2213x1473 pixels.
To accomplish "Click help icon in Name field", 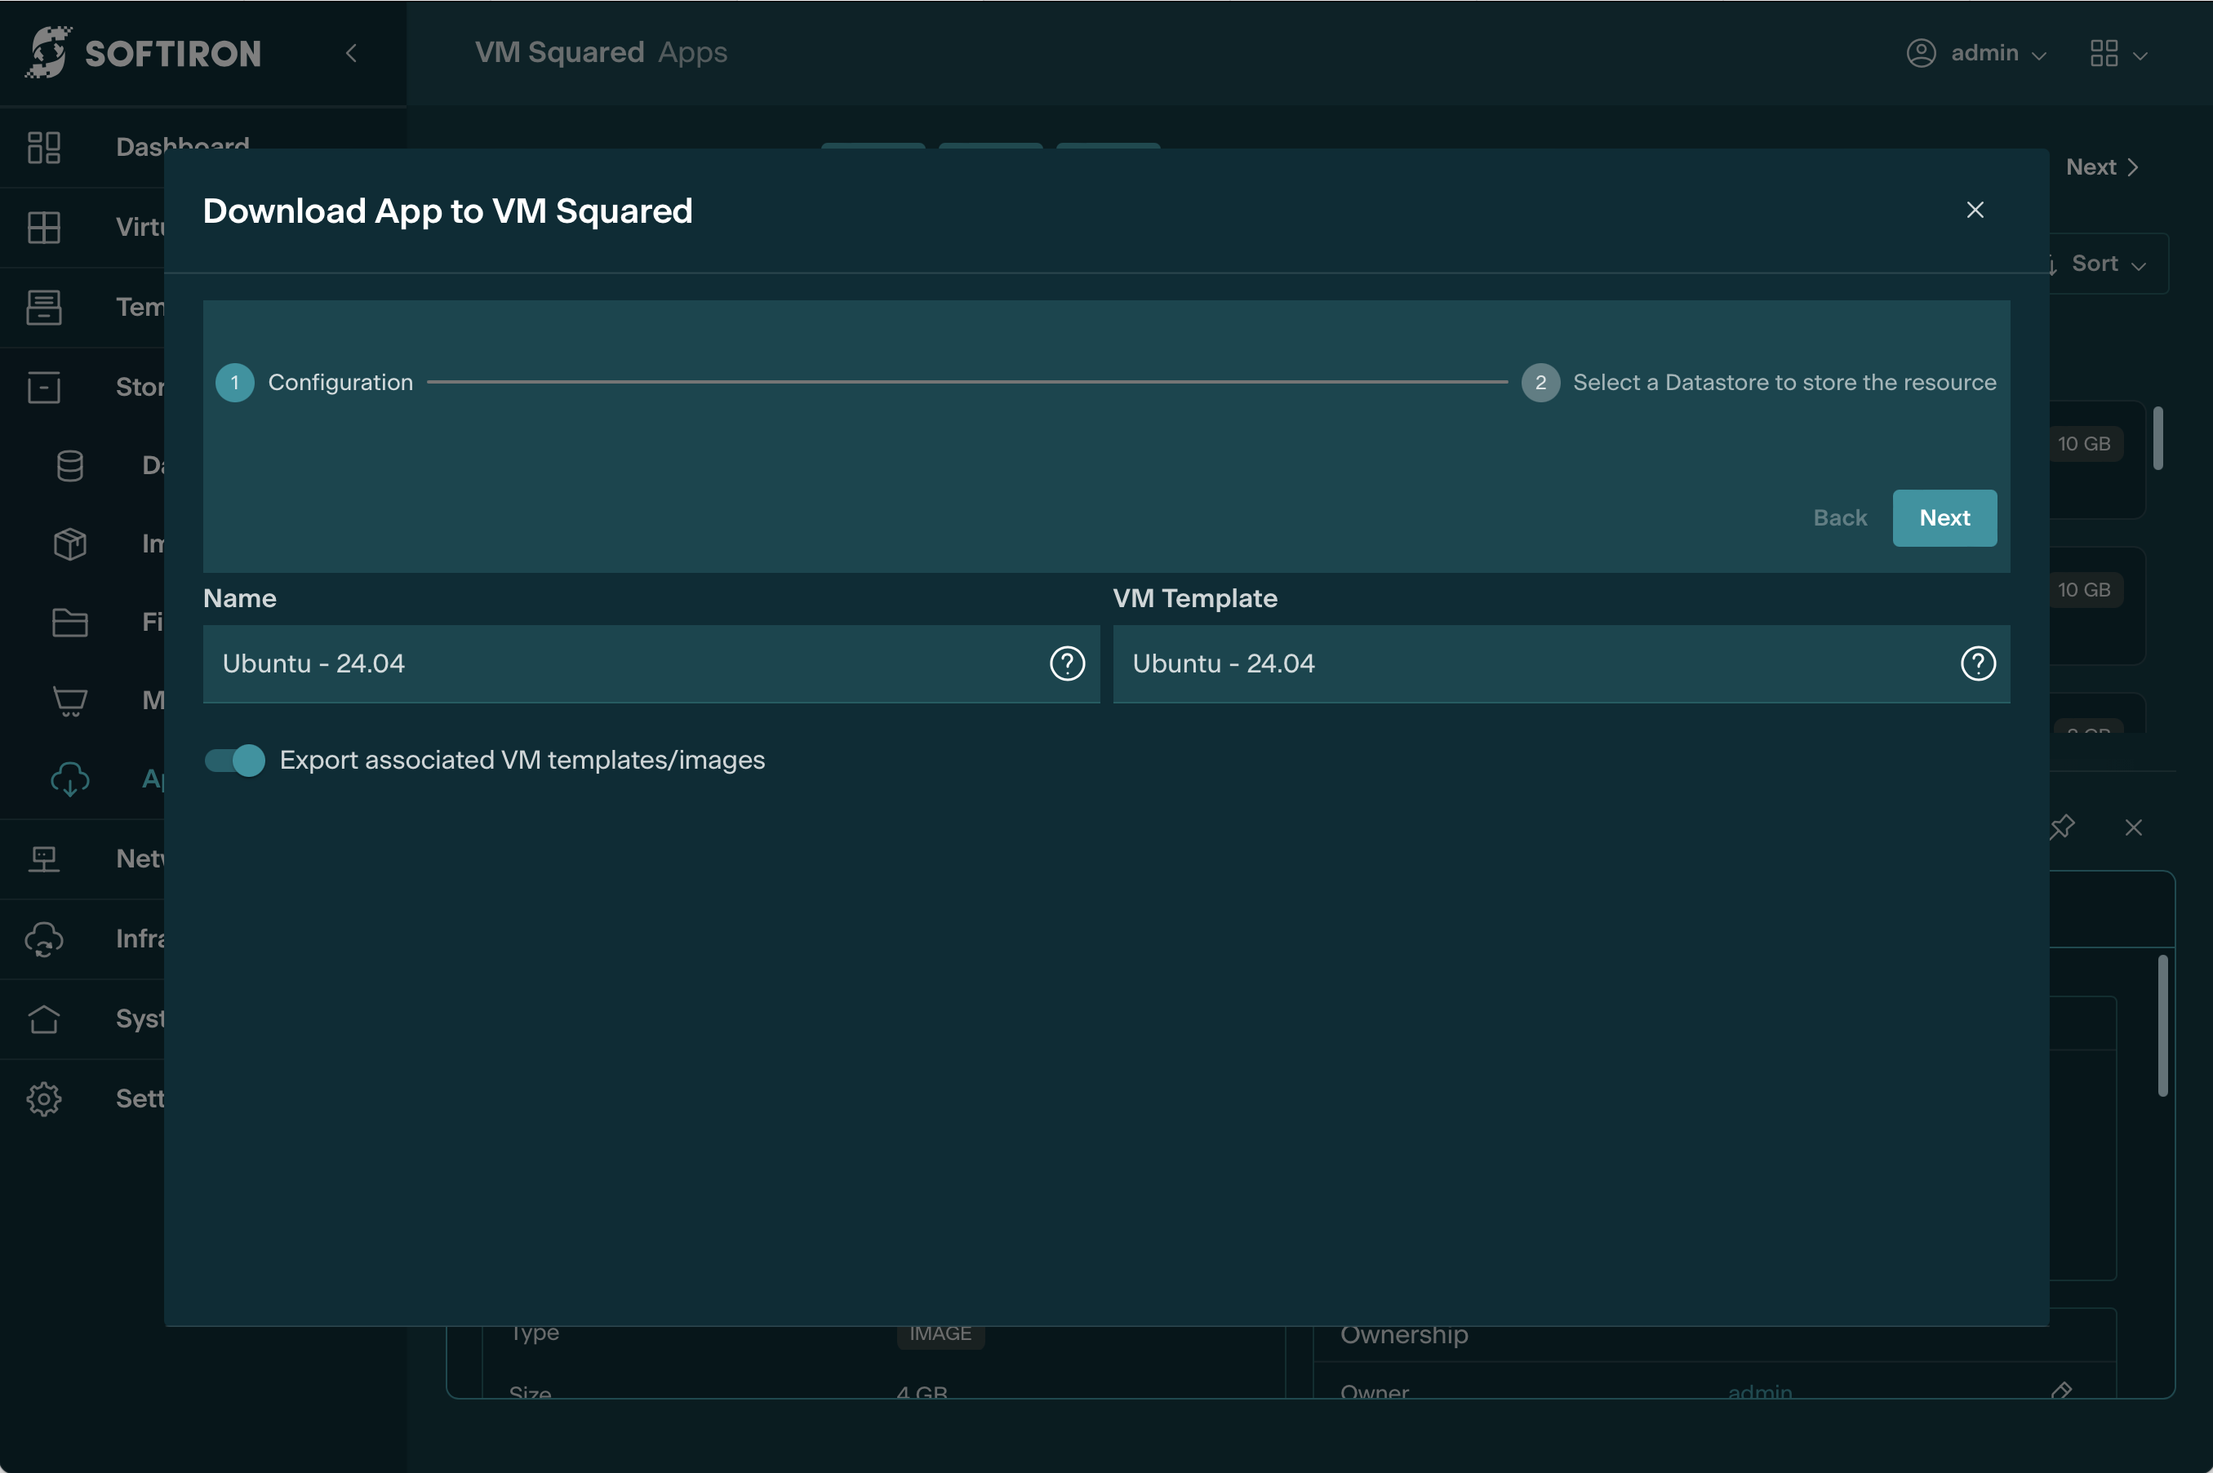I will click(1067, 663).
